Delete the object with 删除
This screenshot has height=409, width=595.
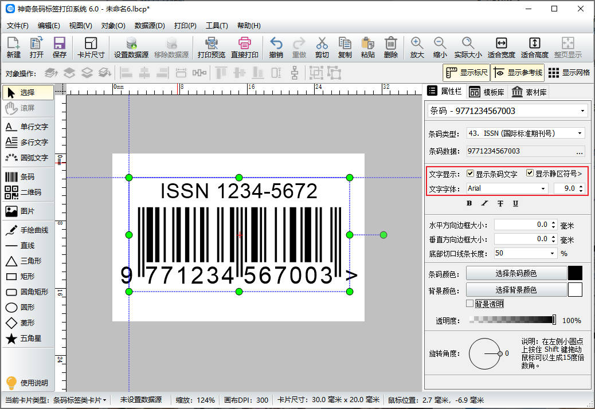tap(390, 48)
